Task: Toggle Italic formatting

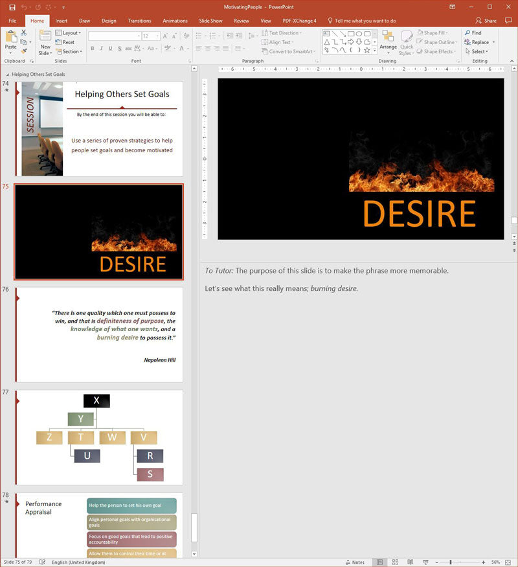Action: [102, 48]
